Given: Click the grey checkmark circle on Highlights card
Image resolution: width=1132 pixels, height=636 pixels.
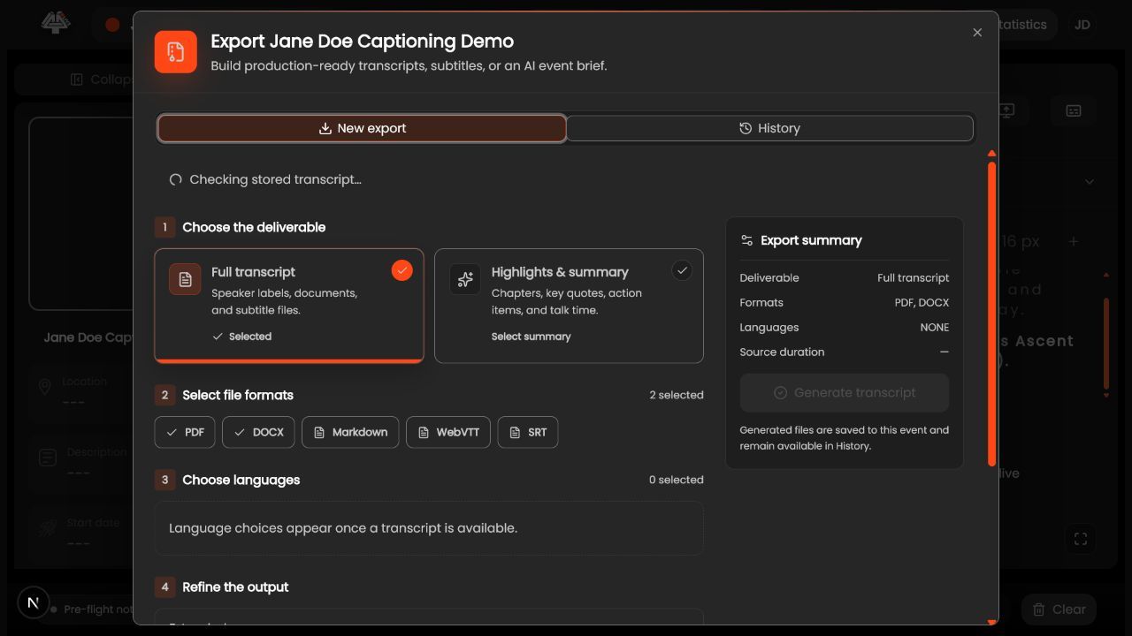Looking at the screenshot, I should point(682,270).
